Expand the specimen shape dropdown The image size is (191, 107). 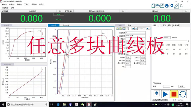[x=144, y=42]
